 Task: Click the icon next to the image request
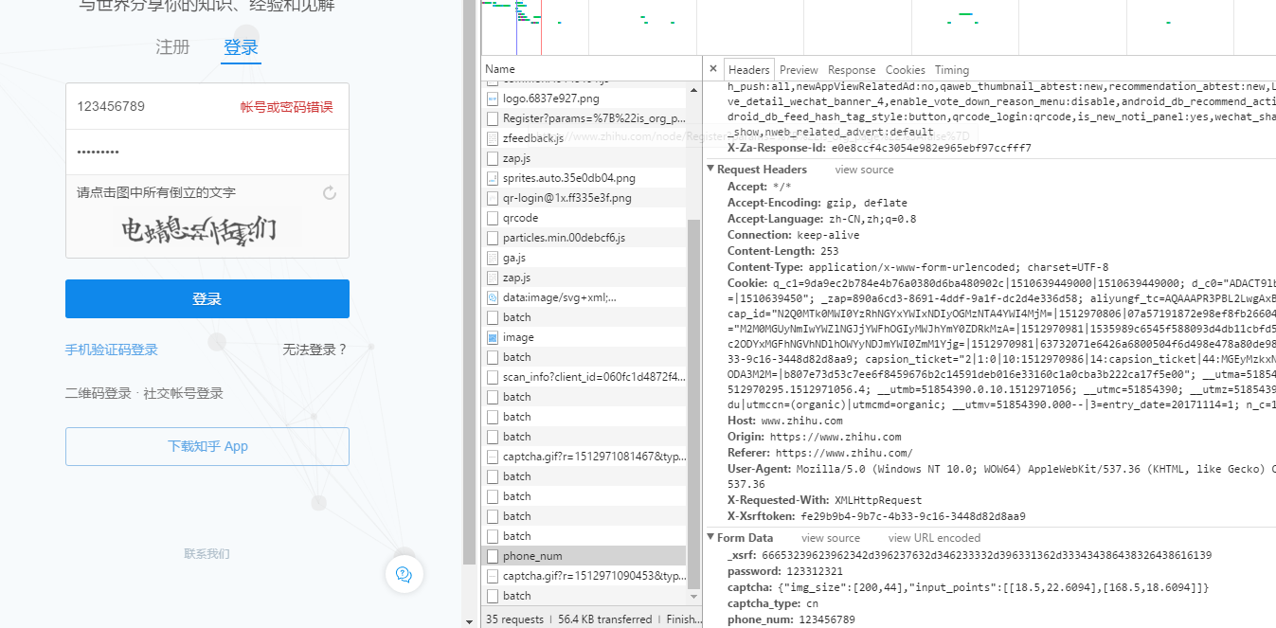pos(493,337)
